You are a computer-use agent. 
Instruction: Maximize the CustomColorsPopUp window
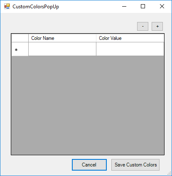click(143, 6)
